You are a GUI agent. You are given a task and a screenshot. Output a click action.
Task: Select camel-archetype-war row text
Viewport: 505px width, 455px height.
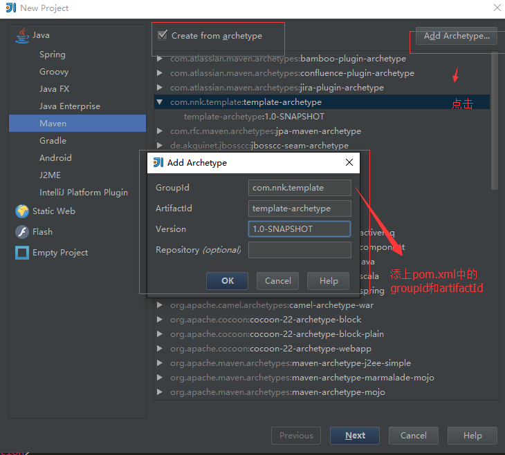(x=272, y=305)
